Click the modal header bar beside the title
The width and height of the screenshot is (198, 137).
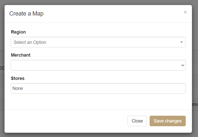[113, 14]
